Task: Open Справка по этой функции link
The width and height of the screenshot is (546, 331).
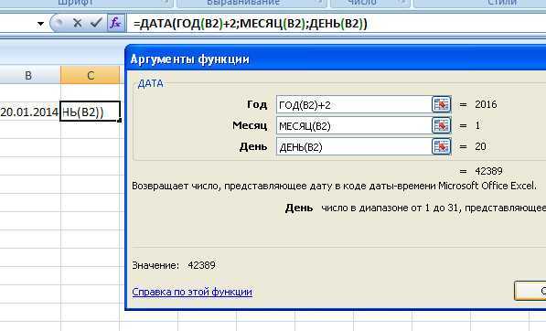Action: [192, 292]
